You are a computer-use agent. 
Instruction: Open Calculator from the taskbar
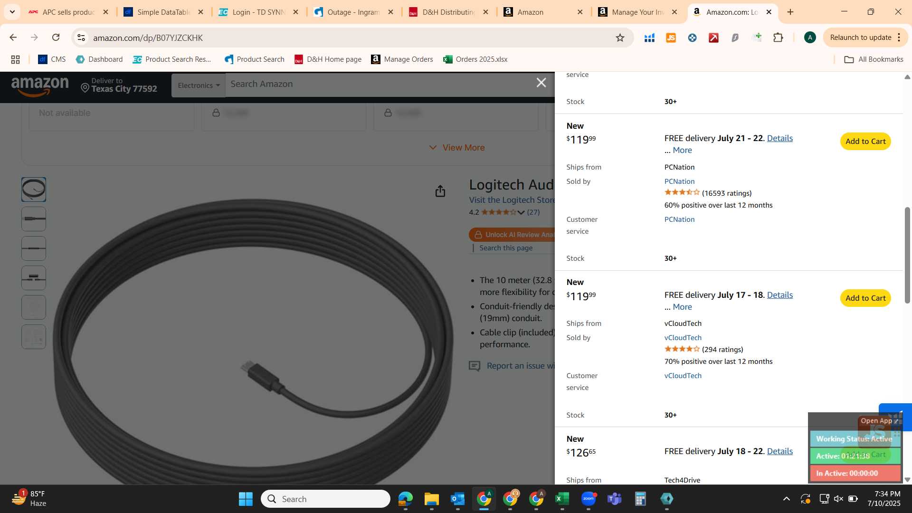(640, 499)
